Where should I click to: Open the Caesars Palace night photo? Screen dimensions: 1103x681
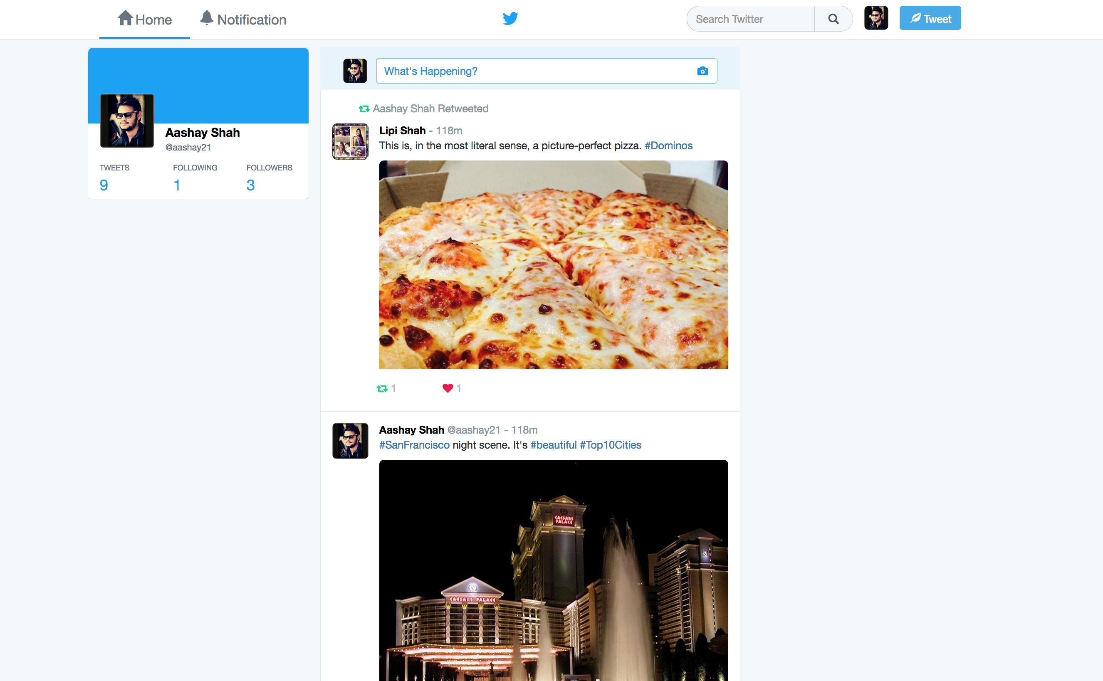pos(553,570)
